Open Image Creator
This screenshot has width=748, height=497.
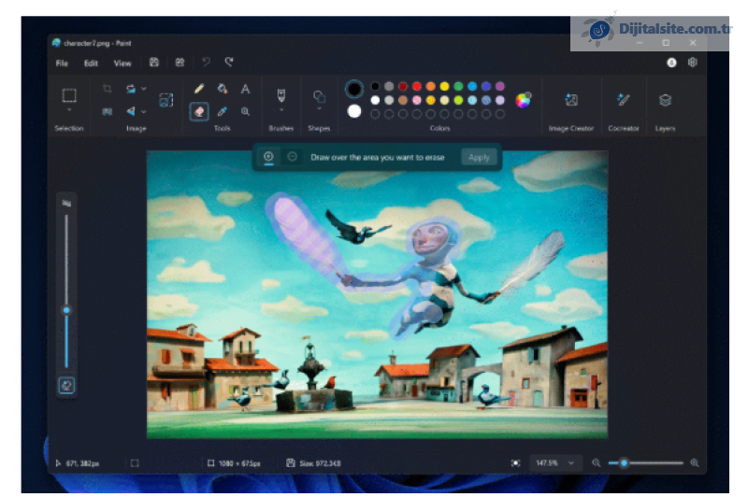click(x=571, y=100)
